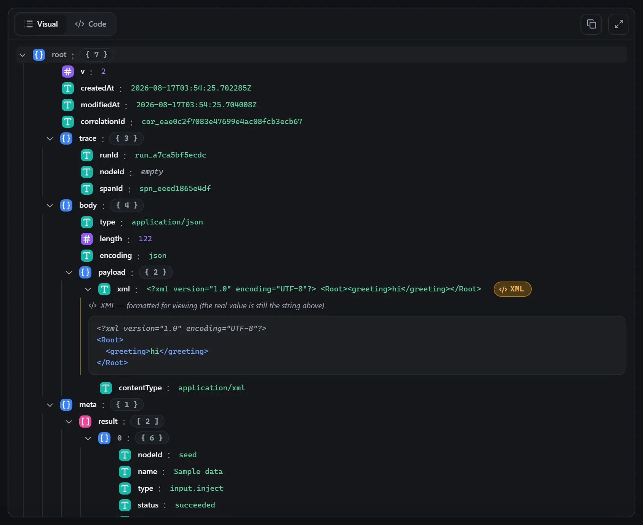Click the text icon beside seed nodeId

125,455
